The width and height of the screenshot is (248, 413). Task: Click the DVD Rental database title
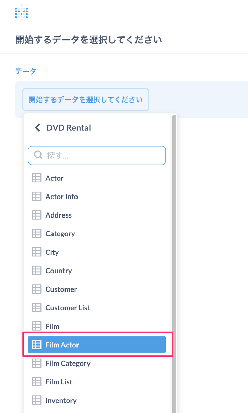(69, 128)
